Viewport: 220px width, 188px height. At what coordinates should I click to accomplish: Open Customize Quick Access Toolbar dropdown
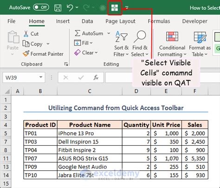pos(127,7)
